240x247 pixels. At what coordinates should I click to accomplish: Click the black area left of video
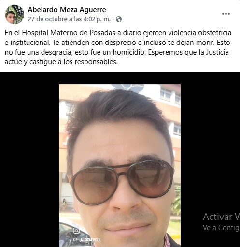[x=29, y=160]
